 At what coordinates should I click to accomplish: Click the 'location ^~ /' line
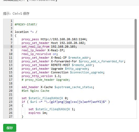[26, 32]
